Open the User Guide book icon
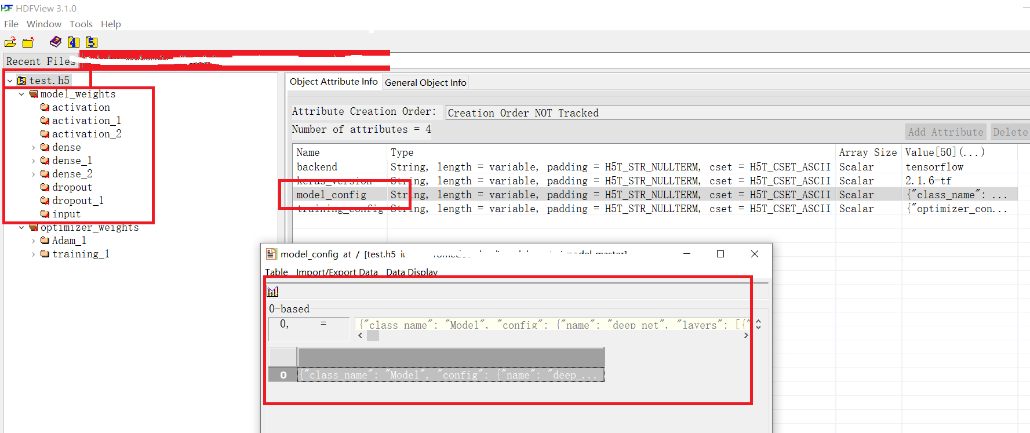This screenshot has width=1030, height=433. 56,42
